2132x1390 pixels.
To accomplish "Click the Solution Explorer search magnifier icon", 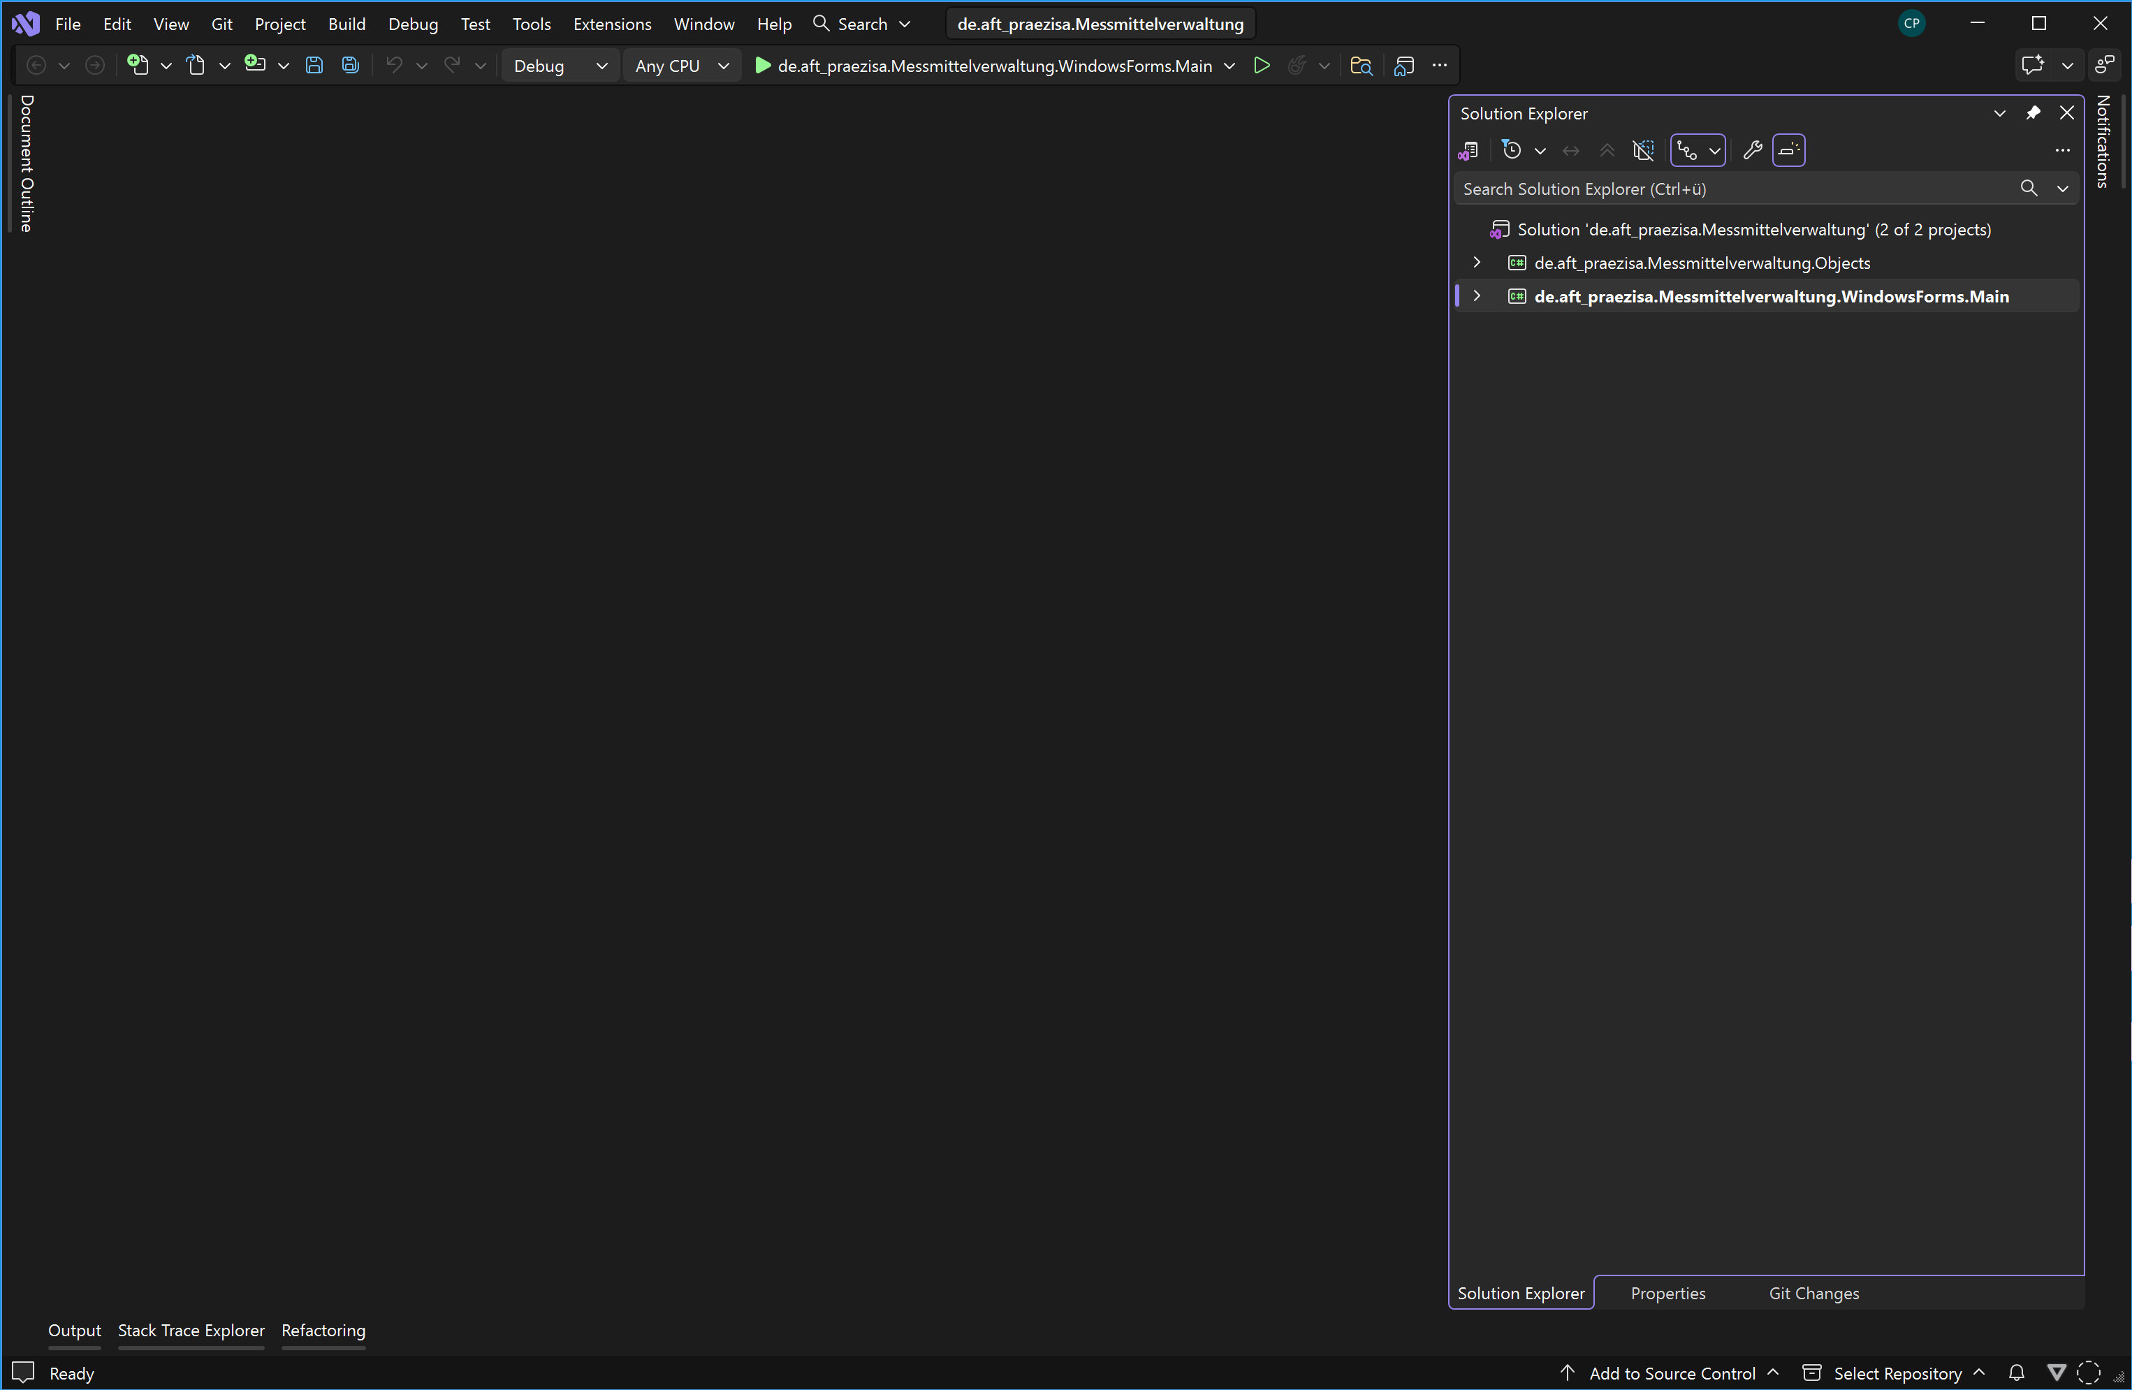I will click(x=2029, y=188).
